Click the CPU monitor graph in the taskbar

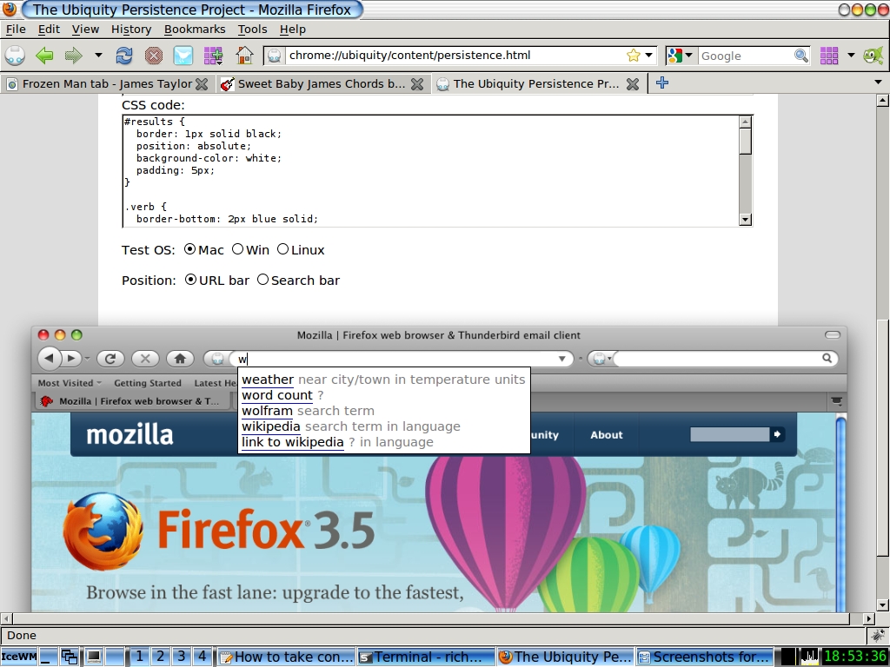click(x=808, y=657)
